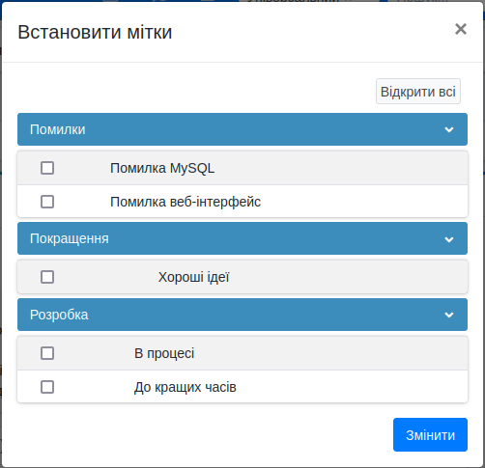Close the Встановити мітки dialog

pos(461,29)
